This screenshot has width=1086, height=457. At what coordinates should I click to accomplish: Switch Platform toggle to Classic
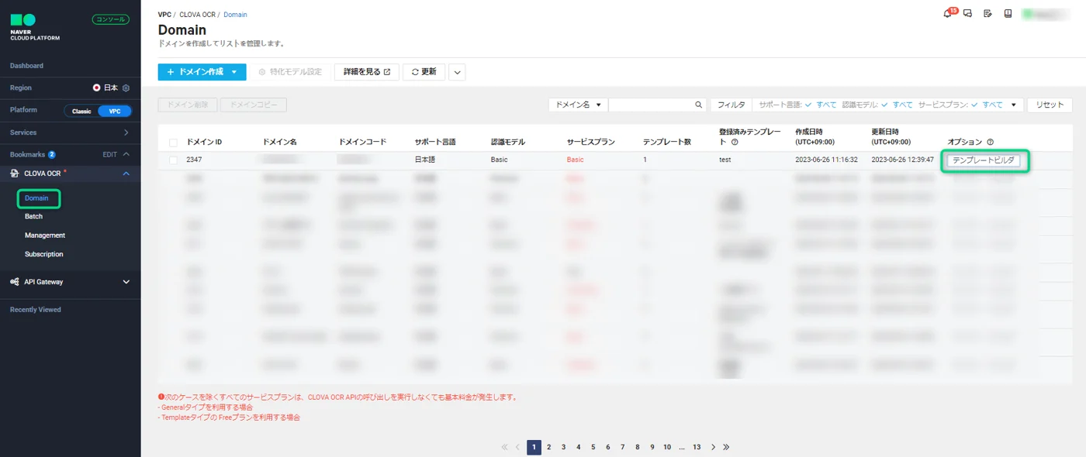click(x=81, y=111)
